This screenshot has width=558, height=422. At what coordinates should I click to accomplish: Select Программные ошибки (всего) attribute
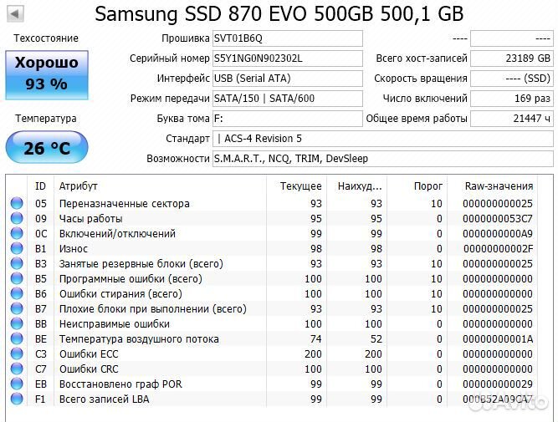(x=131, y=279)
